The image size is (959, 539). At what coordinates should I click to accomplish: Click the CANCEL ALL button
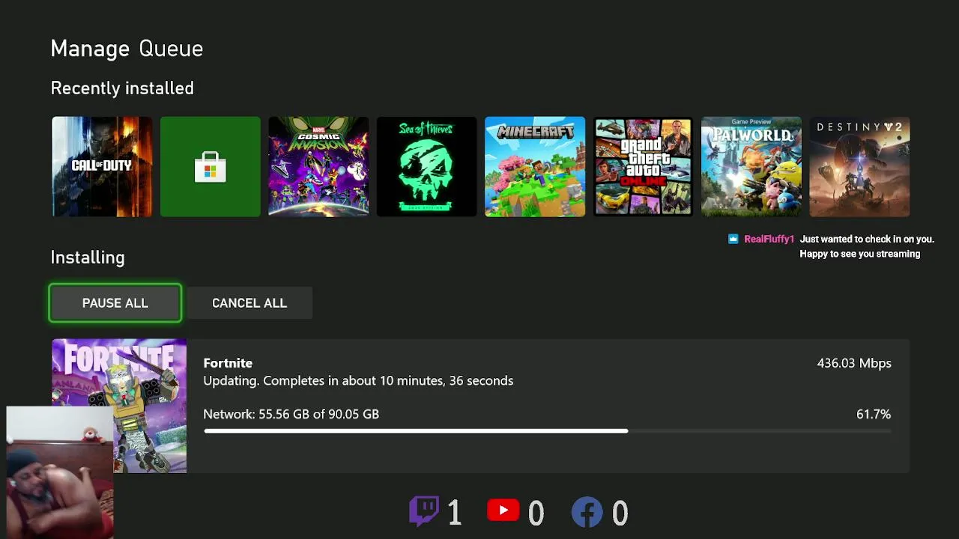pos(249,303)
